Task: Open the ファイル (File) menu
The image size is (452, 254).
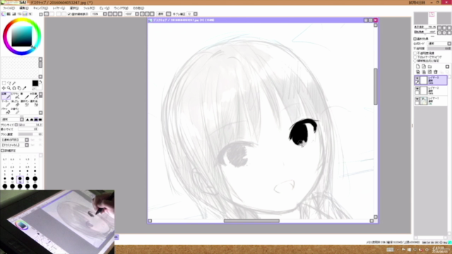Action: click(8, 8)
